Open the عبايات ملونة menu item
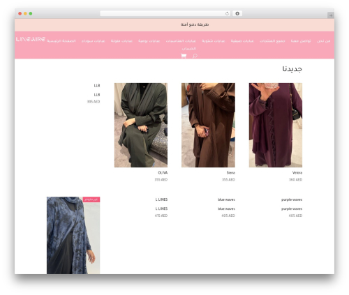 [x=121, y=41]
